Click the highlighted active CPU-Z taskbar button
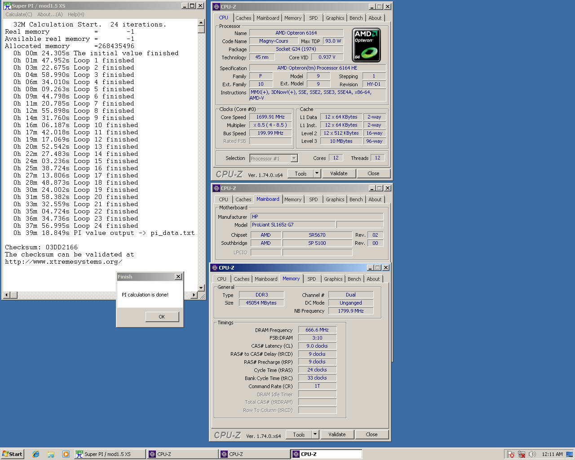 [326, 454]
